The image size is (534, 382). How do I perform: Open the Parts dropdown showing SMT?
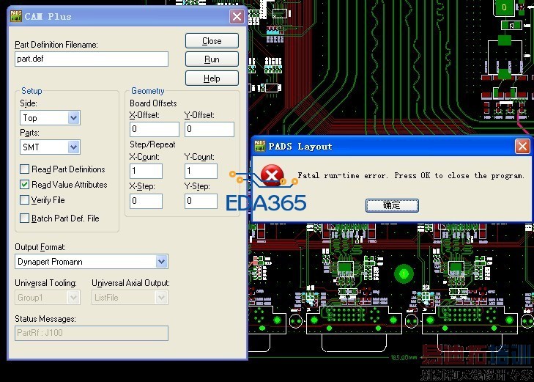coord(50,147)
